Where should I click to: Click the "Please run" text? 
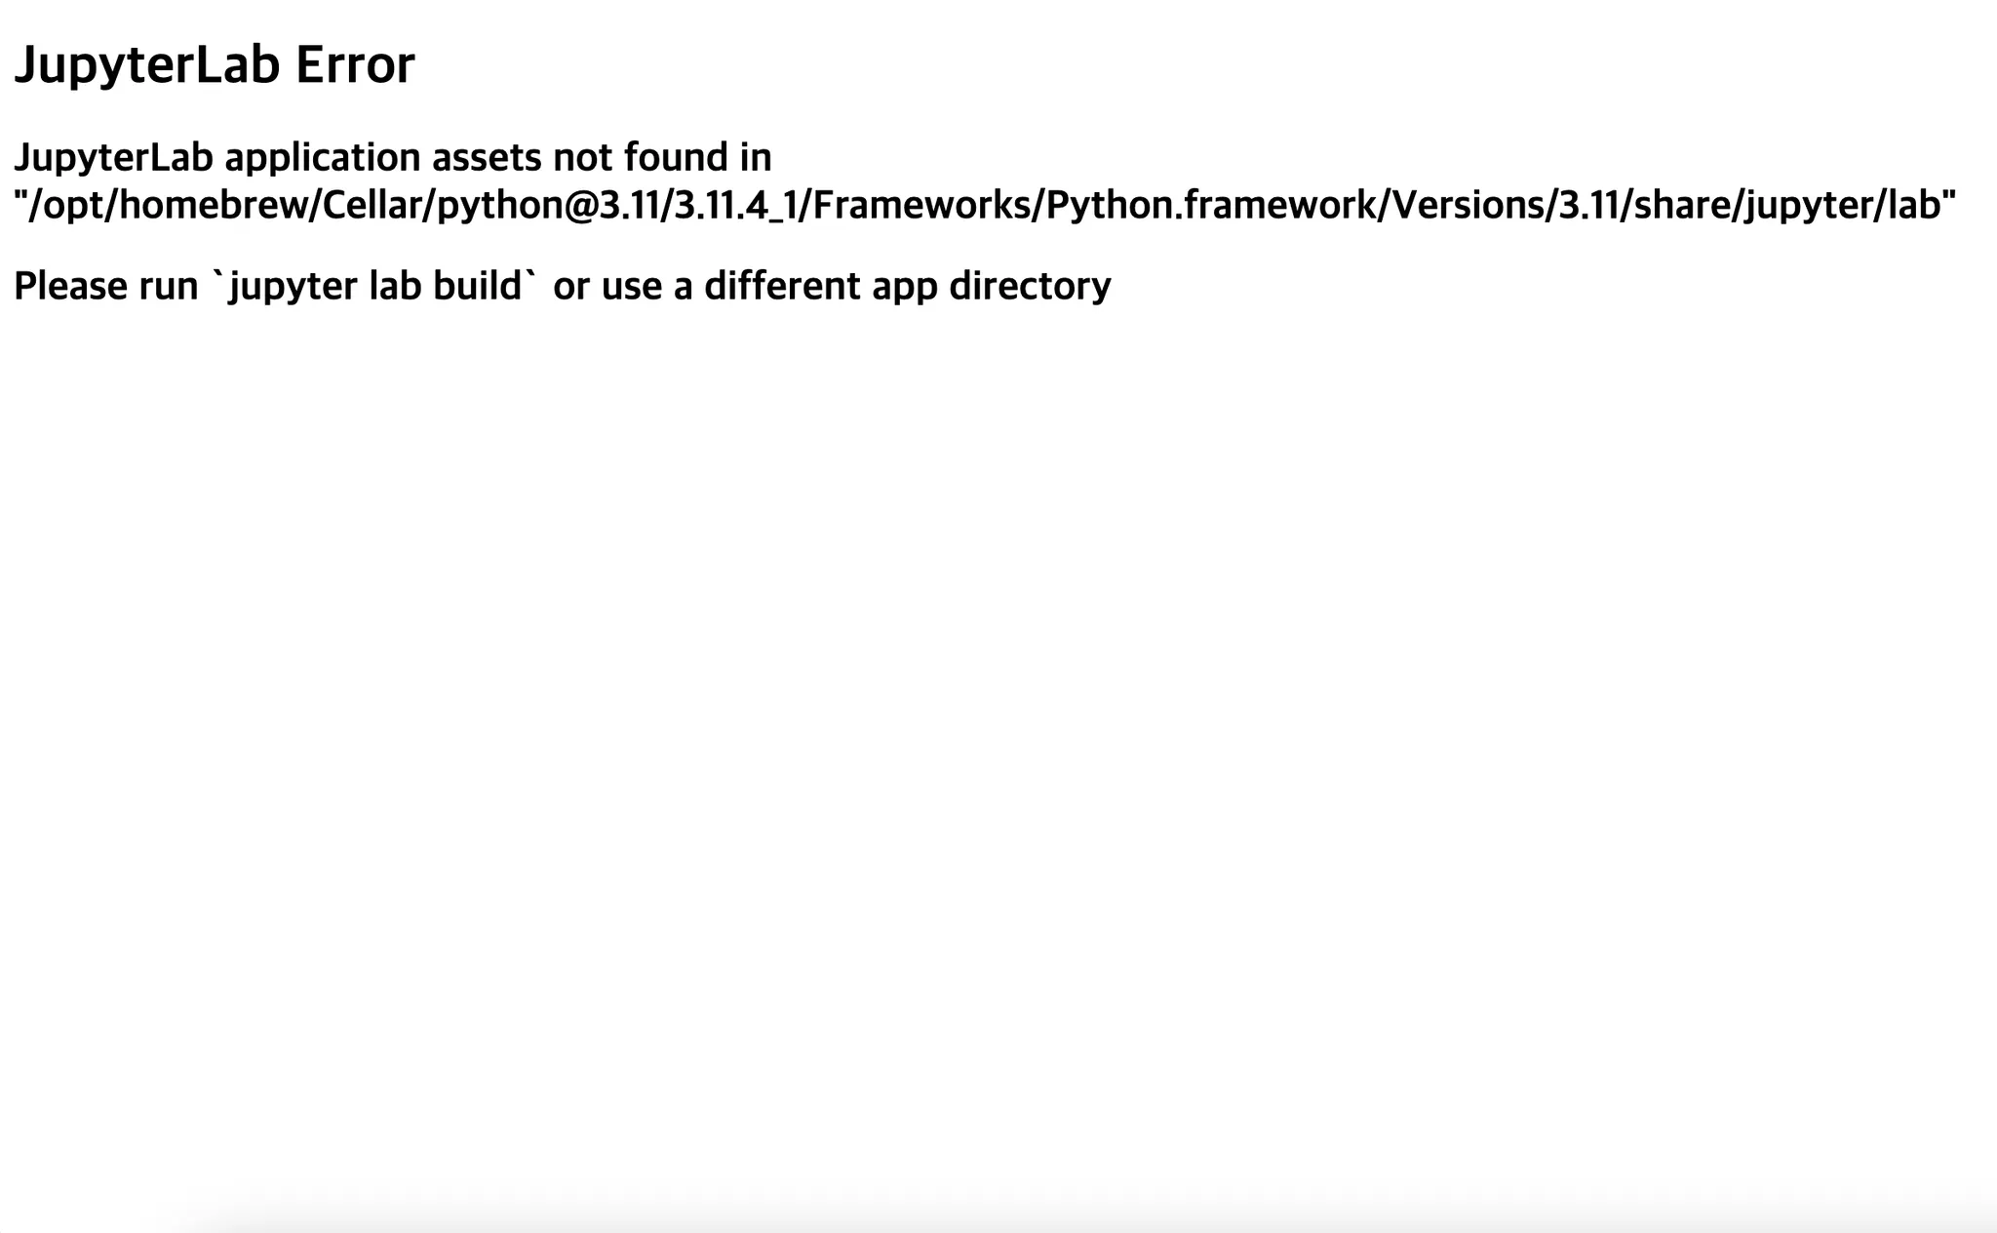(x=105, y=286)
